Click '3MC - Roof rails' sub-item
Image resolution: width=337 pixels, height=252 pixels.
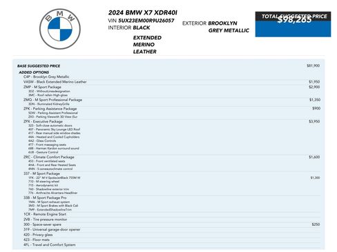tap(48, 95)
